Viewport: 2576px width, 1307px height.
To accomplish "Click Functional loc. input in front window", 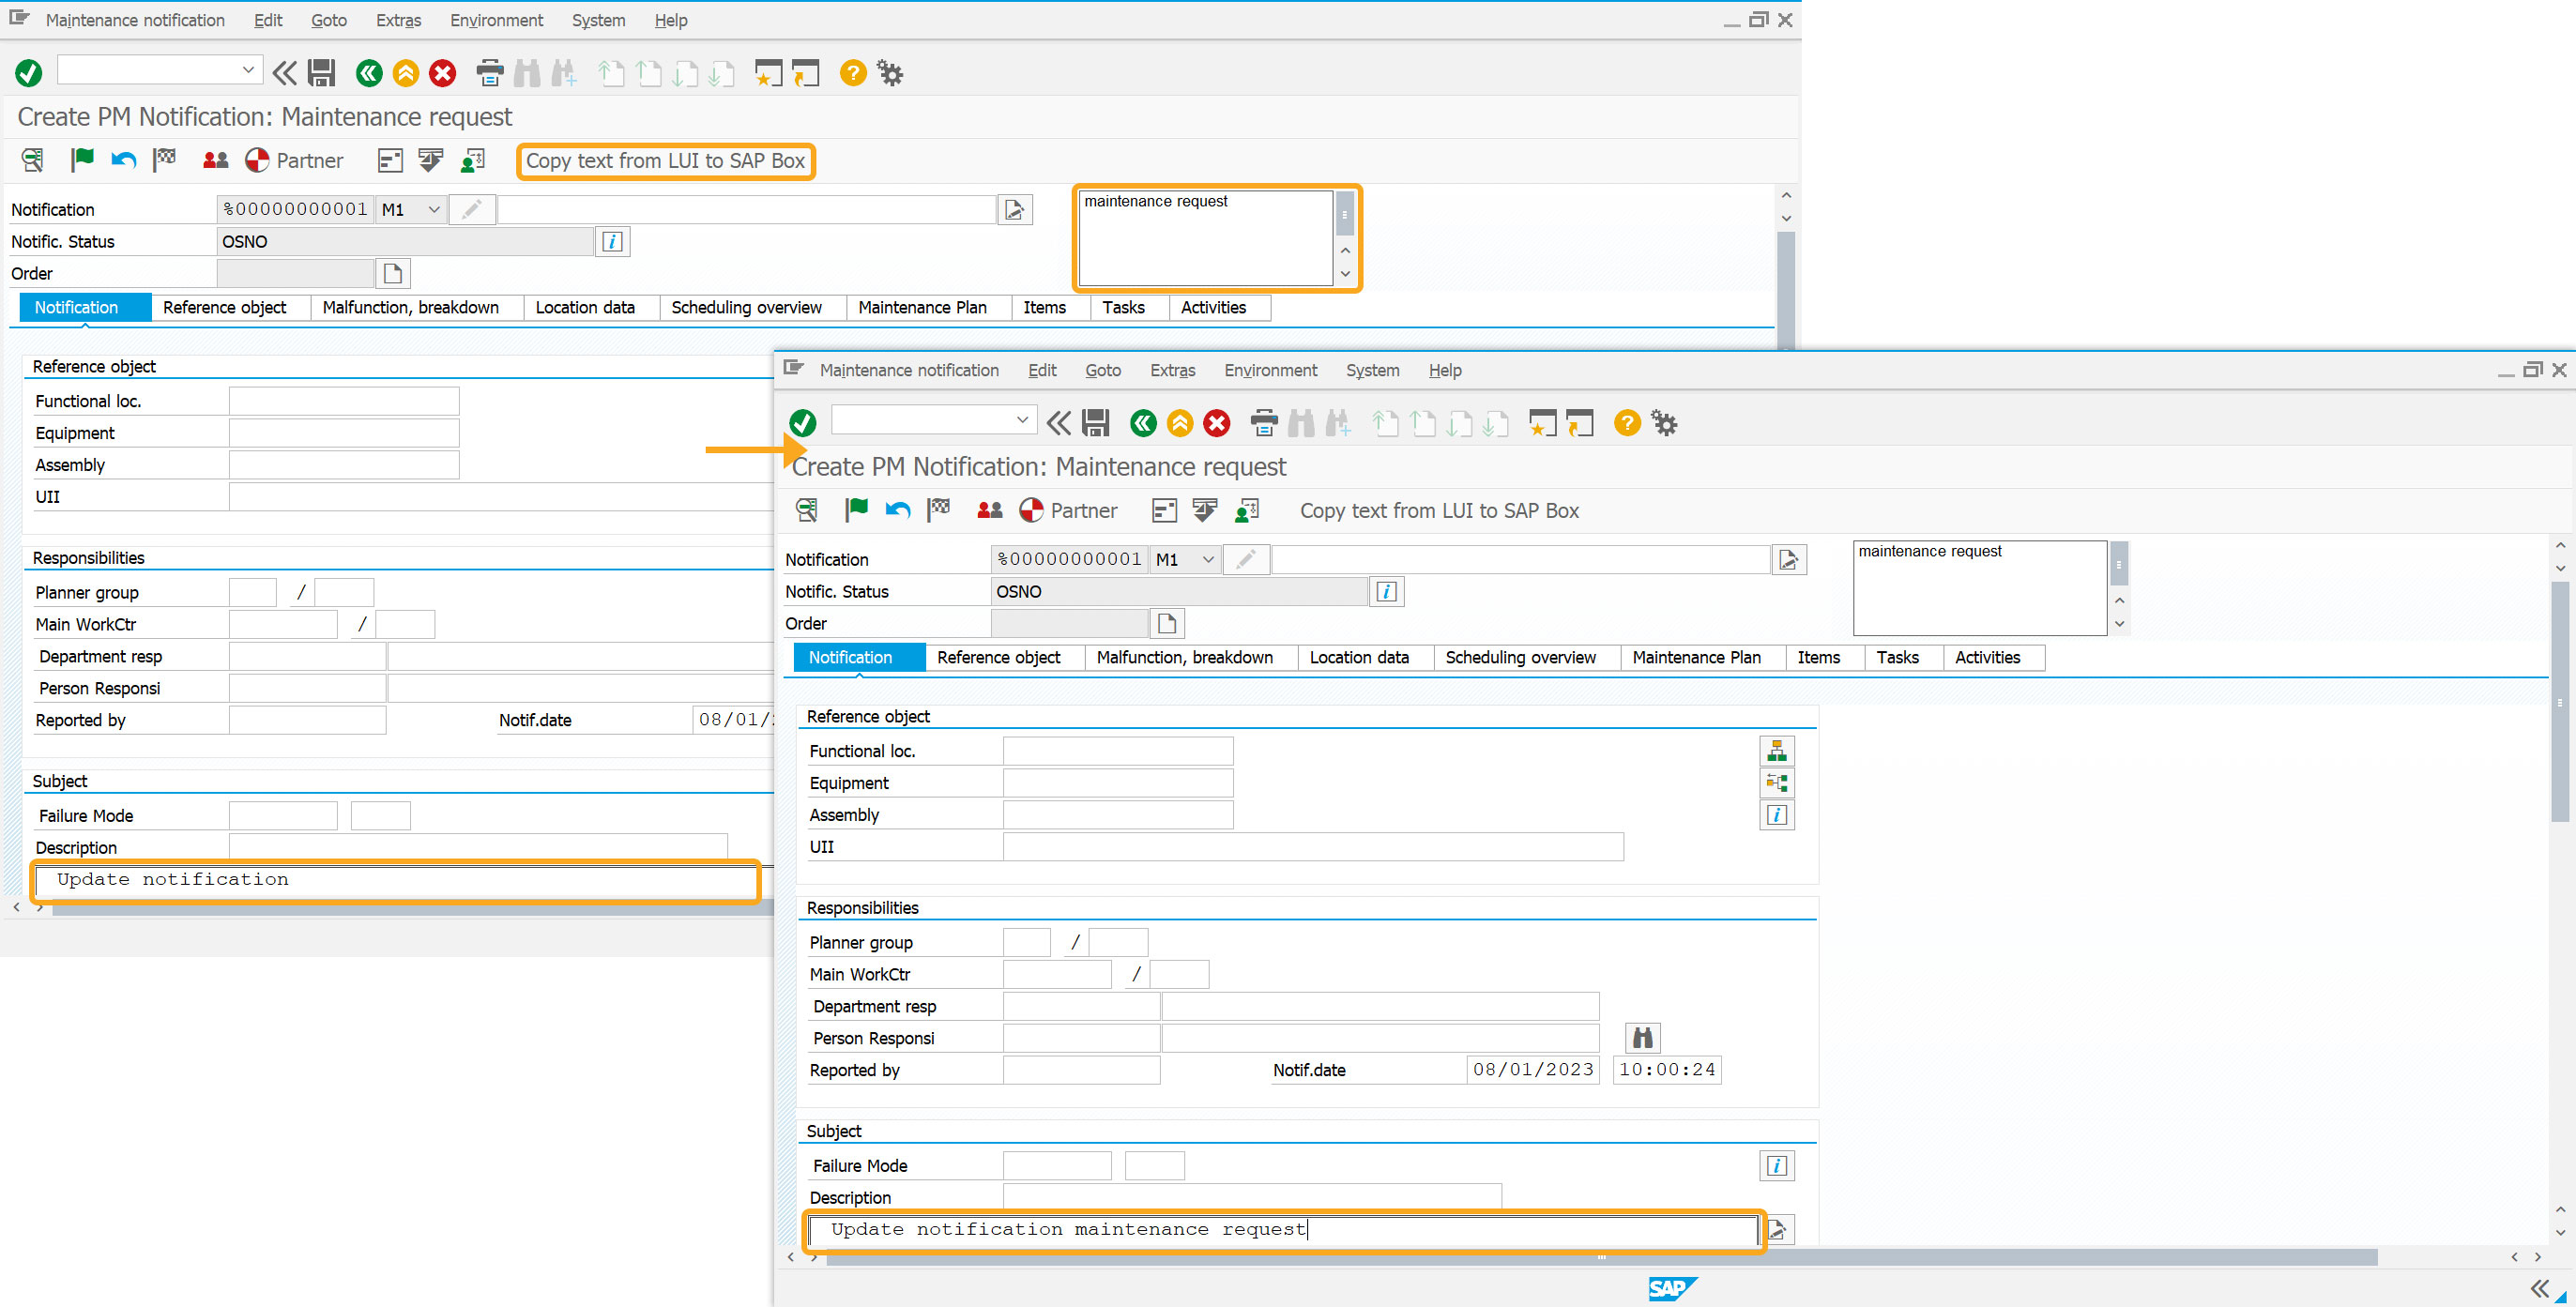I will pos(1118,750).
